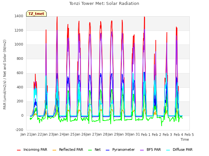Click the Feb 5 x-axis tick label
Screen dimensions: 209x156
(189, 135)
